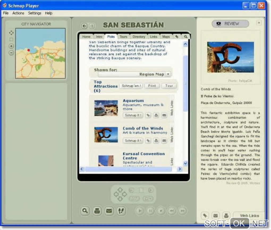Open the pushpin tab in guide
Screen dimensions: 271x230
point(177,36)
